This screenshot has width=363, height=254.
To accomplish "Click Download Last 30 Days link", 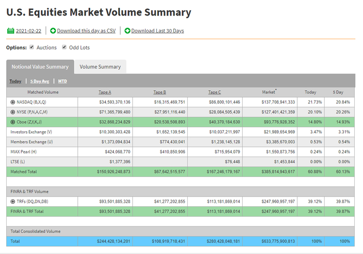I will (x=157, y=31).
